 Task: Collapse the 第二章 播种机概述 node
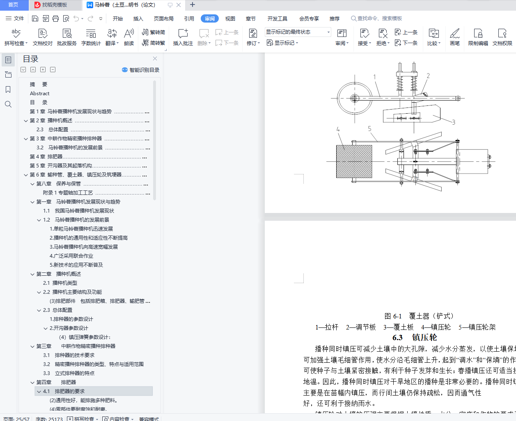(x=32, y=274)
